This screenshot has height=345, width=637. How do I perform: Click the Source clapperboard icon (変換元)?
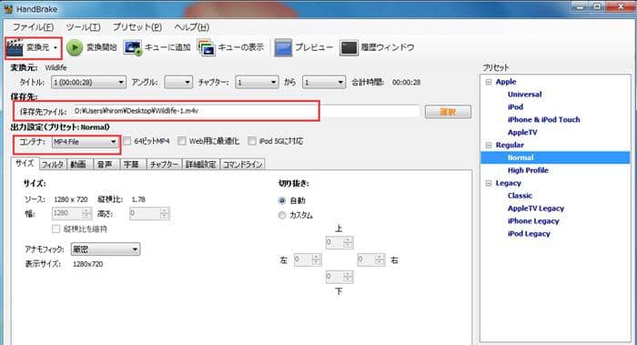(15, 48)
